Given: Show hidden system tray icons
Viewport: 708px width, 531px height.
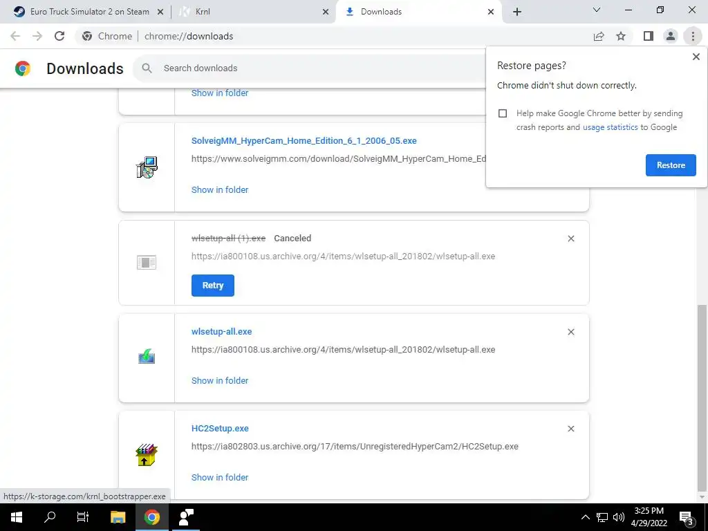Looking at the screenshot, I should pos(585,517).
